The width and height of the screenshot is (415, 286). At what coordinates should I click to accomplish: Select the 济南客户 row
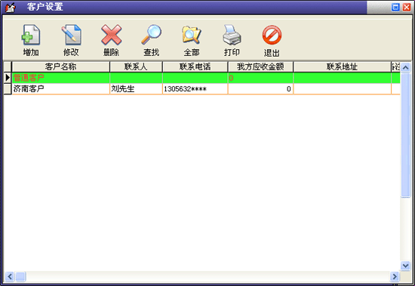(x=202, y=89)
